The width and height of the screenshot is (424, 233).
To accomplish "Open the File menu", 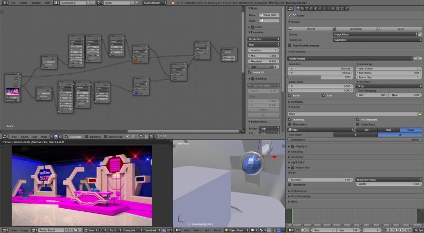I will click(13, 3).
